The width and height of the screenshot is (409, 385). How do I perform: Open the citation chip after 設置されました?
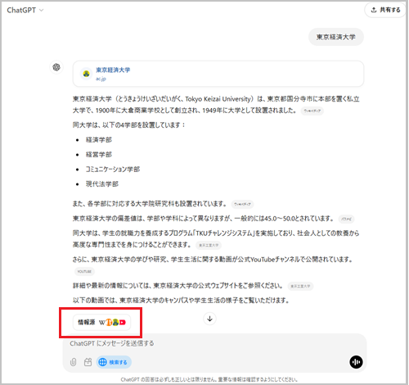pyautogui.click(x=312, y=111)
